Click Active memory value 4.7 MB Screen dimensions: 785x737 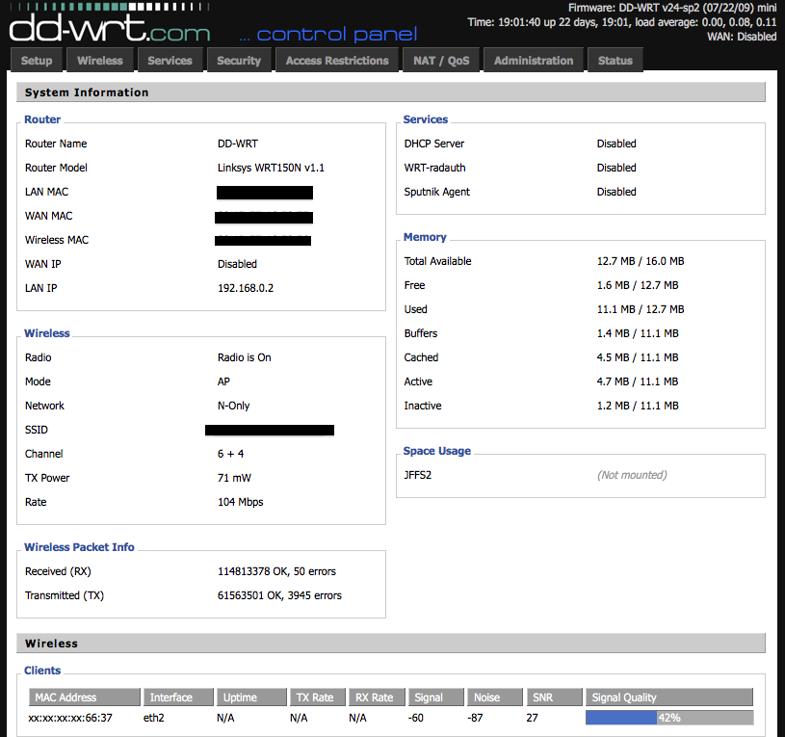[x=638, y=381]
